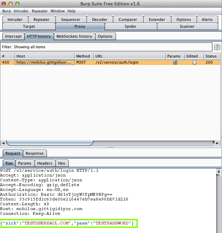Click the horizontal scrollbar thumb of history table
This screenshot has height=233, width=222.
pyautogui.click(x=50, y=143)
